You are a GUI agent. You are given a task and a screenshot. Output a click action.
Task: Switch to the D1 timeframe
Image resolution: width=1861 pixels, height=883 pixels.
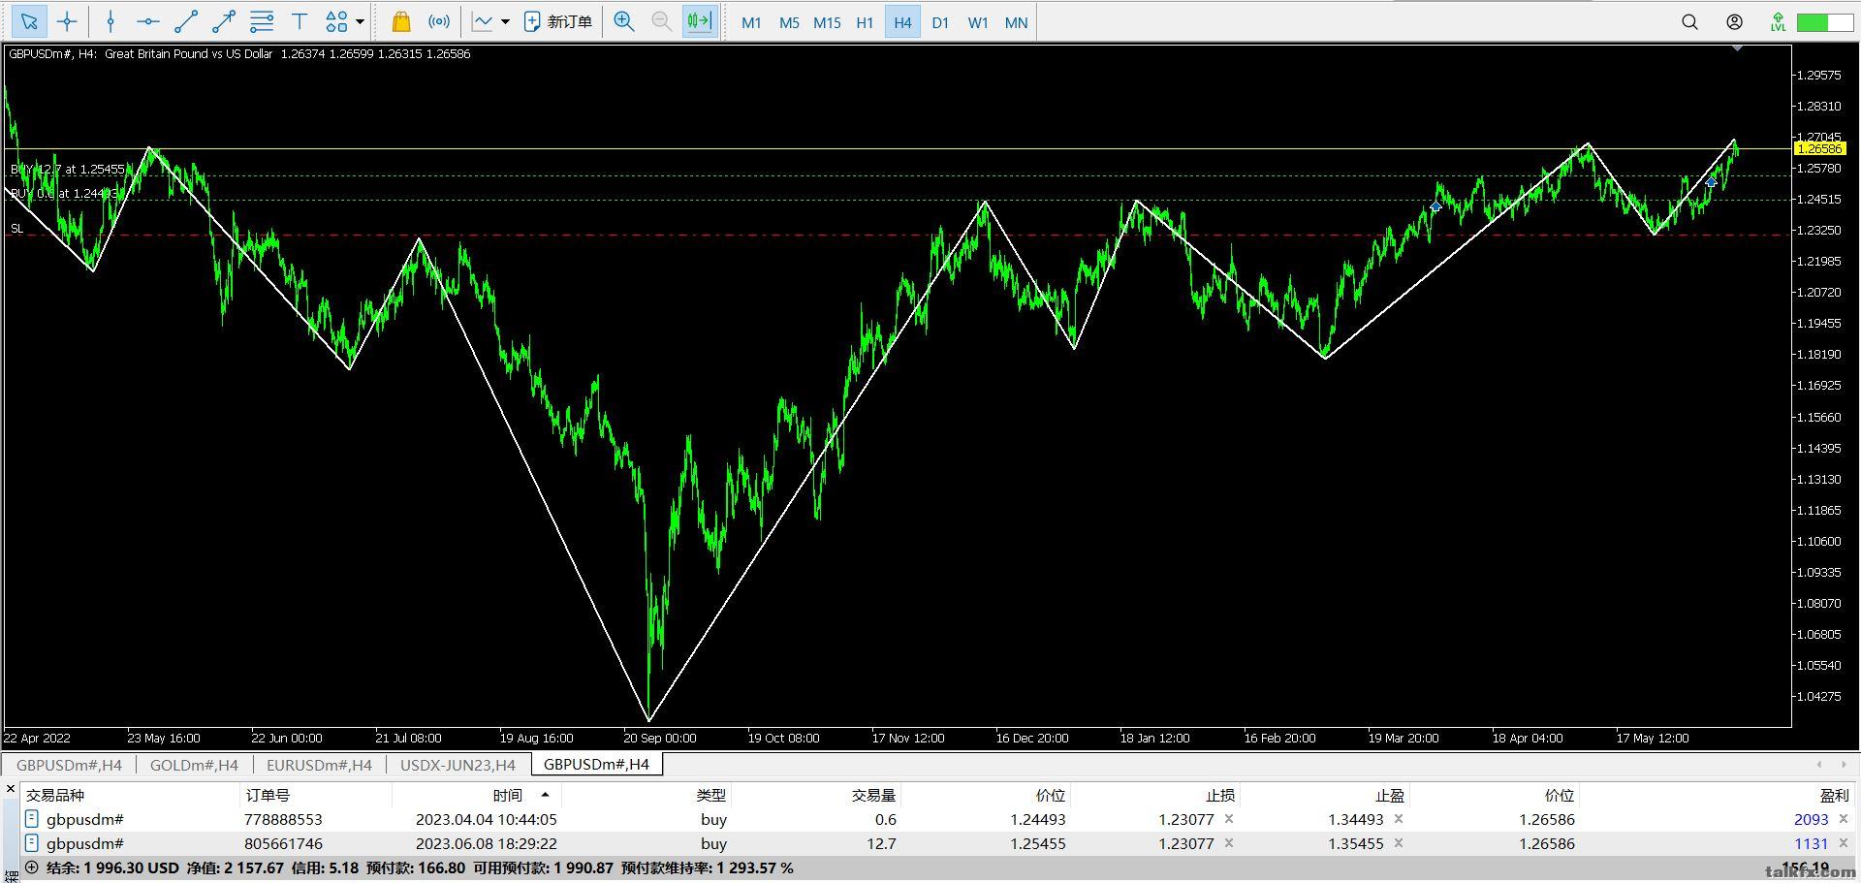pyautogui.click(x=940, y=22)
